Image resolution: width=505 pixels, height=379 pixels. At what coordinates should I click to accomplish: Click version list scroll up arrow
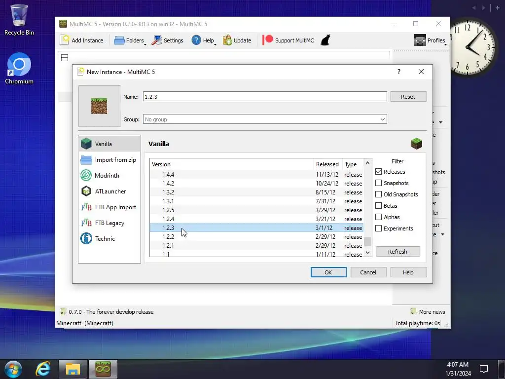coord(367,163)
